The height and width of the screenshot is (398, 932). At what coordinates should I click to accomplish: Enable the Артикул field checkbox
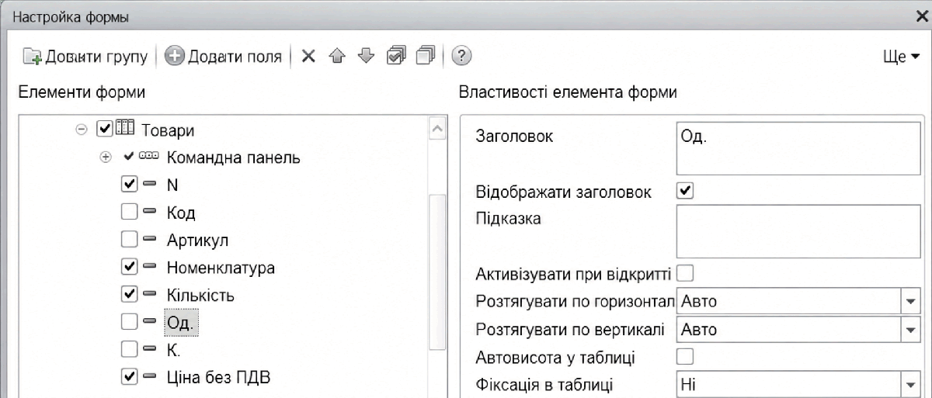(130, 240)
